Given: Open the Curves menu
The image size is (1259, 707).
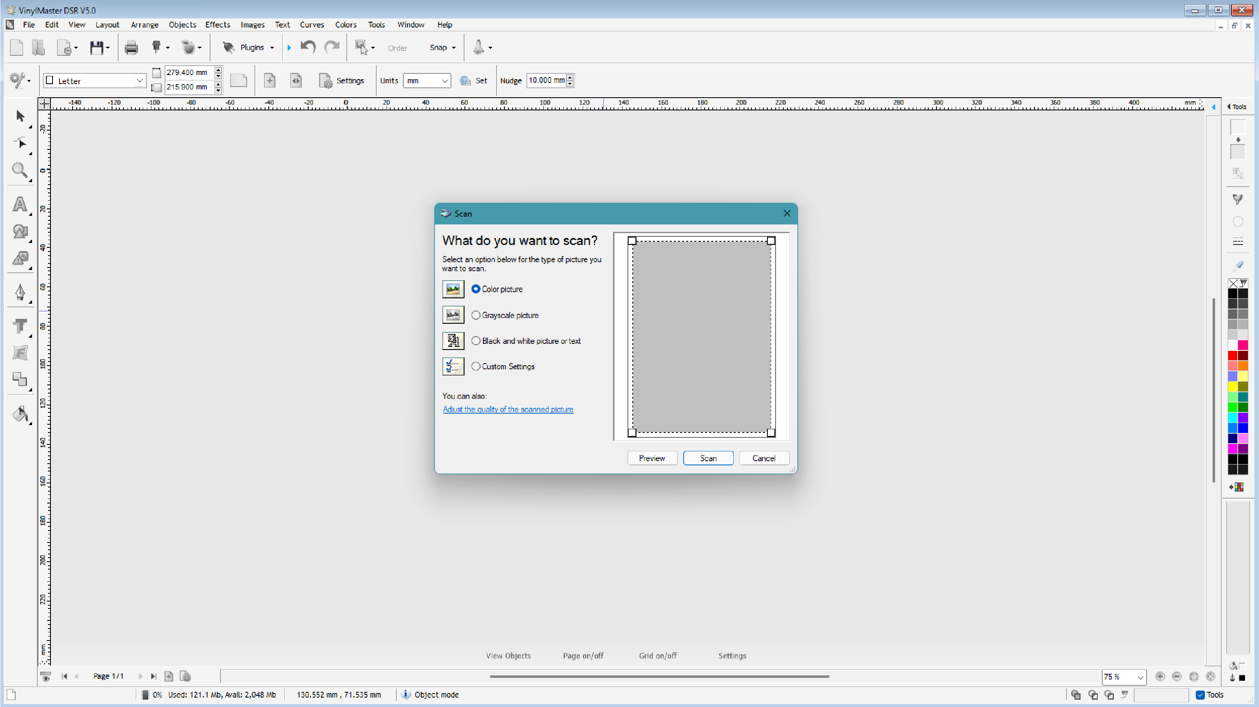Looking at the screenshot, I should pyautogui.click(x=312, y=25).
